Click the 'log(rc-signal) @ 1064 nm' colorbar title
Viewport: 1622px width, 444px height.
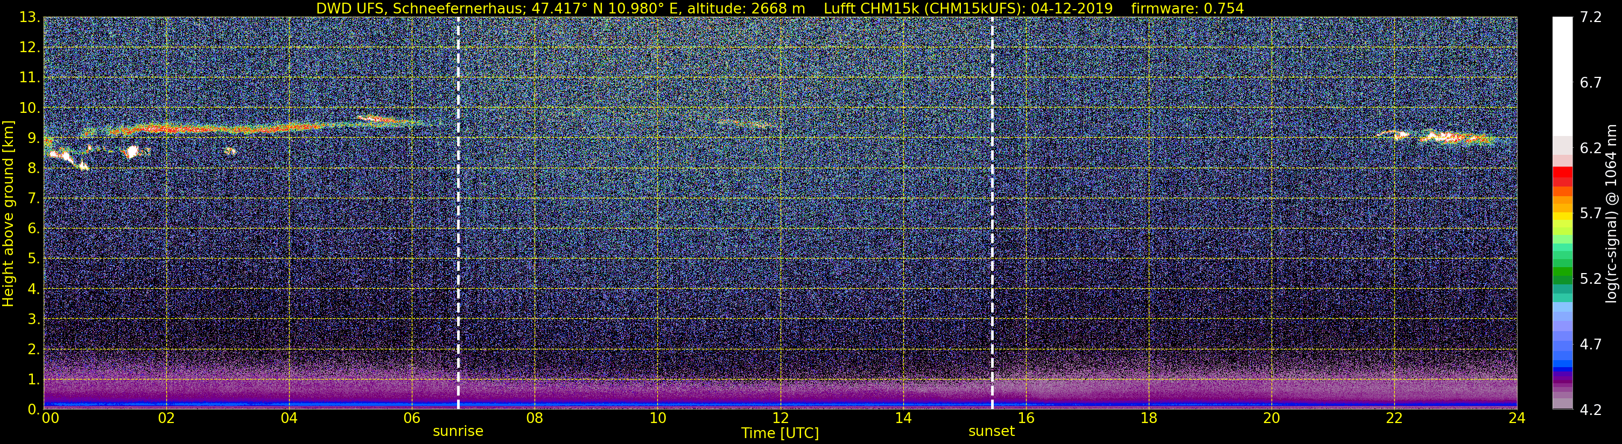pyautogui.click(x=1610, y=213)
